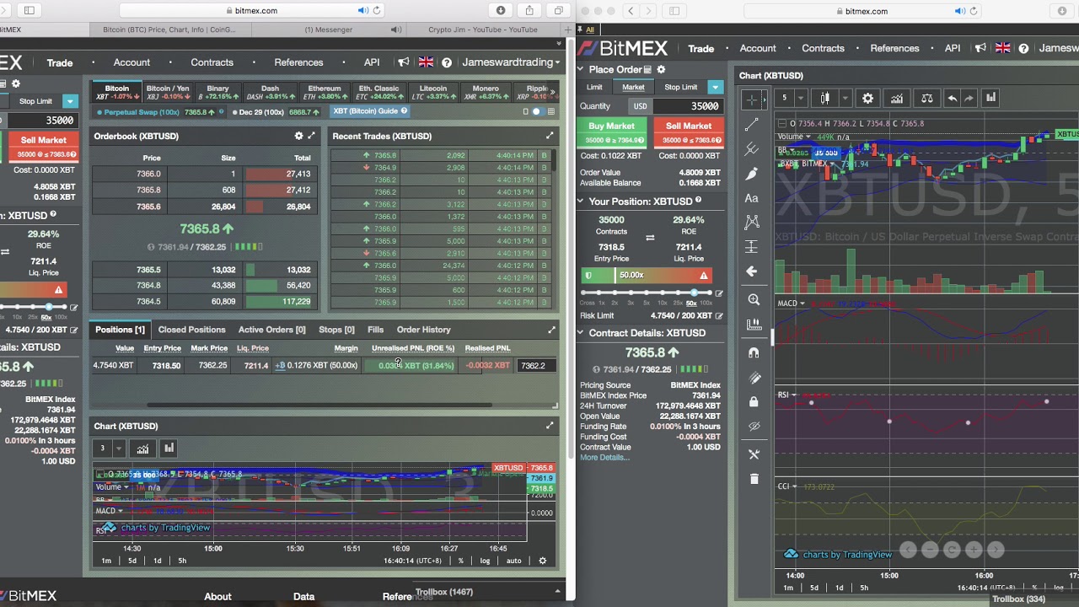Open interval dropdown next to 5
This screenshot has height=607, width=1079.
point(801,99)
